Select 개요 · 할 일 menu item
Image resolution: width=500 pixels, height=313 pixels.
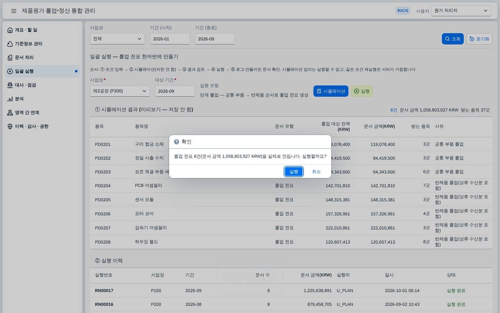tap(43, 30)
